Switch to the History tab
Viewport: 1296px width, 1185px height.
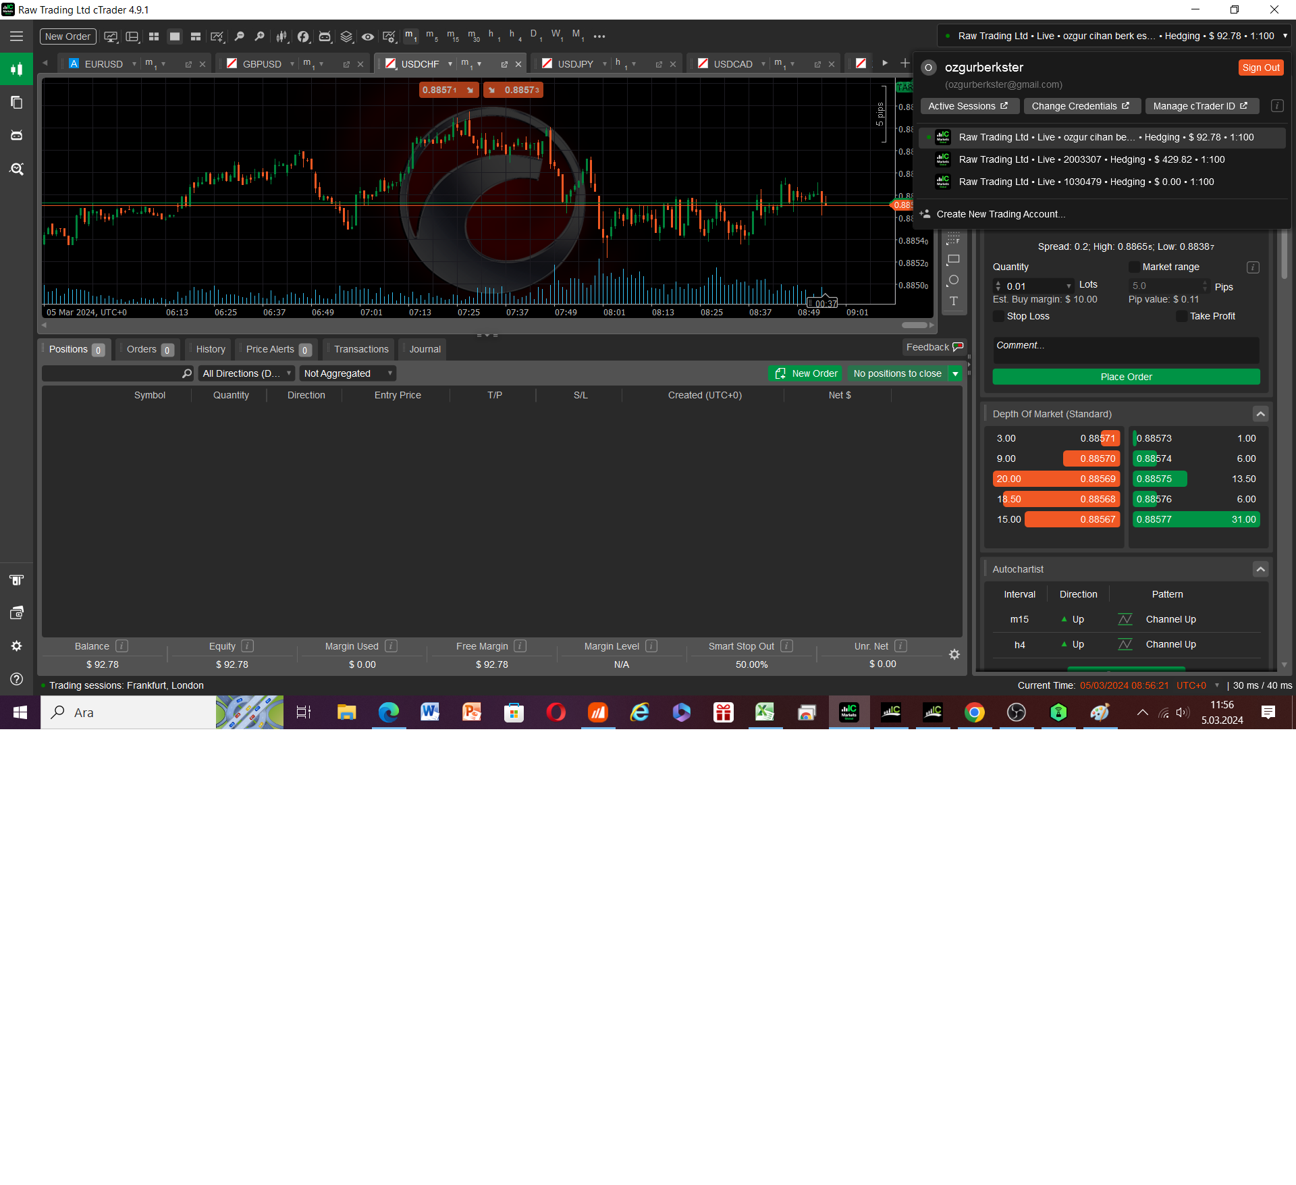210,349
